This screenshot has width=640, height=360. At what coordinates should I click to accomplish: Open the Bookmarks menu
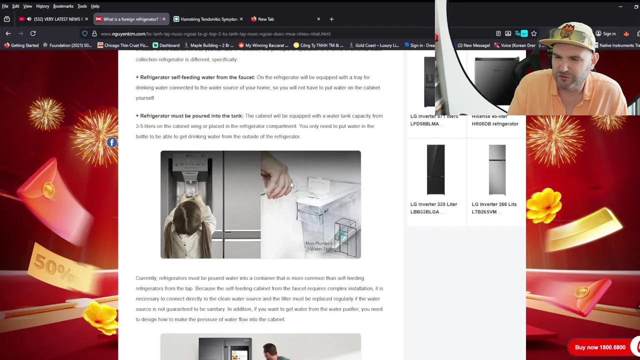click(63, 6)
